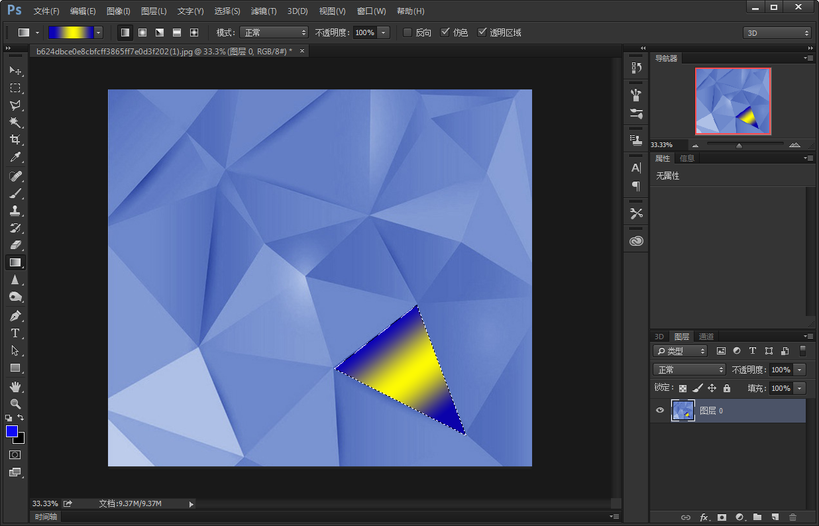Image resolution: width=819 pixels, height=526 pixels.
Task: Choose radial gradient style
Action: tap(142, 32)
